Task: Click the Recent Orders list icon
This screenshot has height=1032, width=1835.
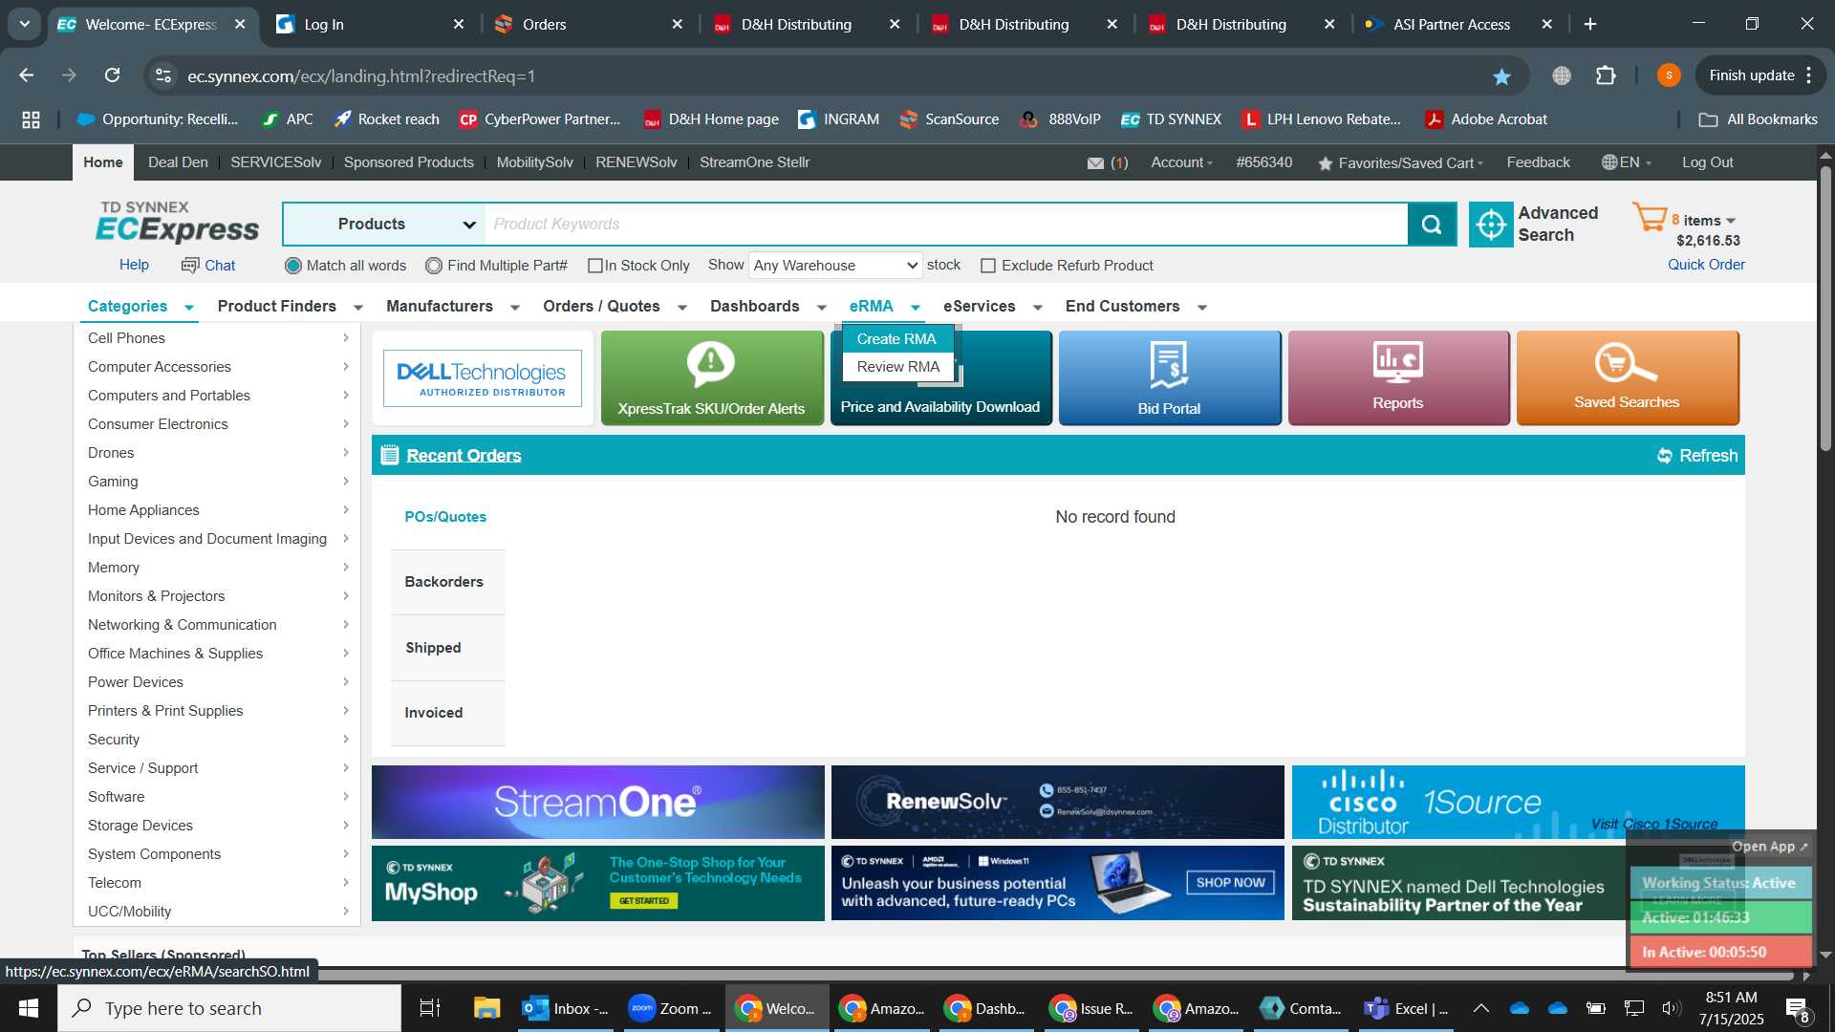Action: pyautogui.click(x=389, y=455)
